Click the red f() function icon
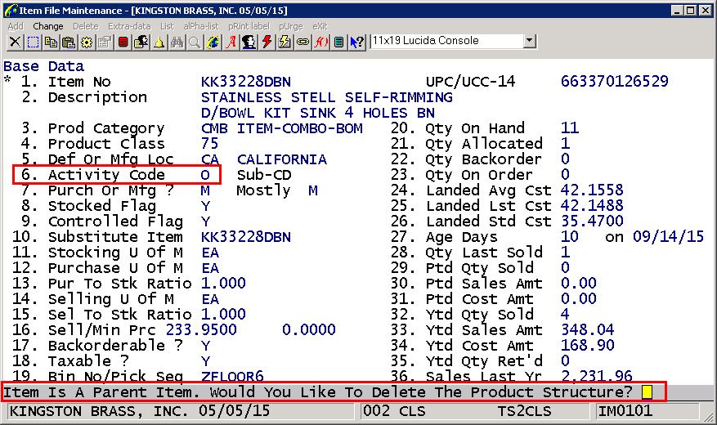The image size is (717, 425). [321, 42]
